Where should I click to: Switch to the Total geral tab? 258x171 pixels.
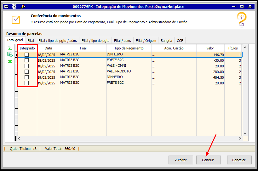pos(15,40)
